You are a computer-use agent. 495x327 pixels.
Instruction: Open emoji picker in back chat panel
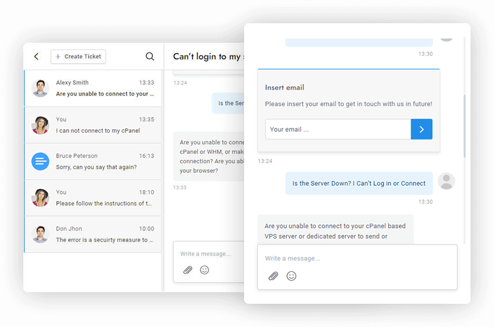pos(204,270)
